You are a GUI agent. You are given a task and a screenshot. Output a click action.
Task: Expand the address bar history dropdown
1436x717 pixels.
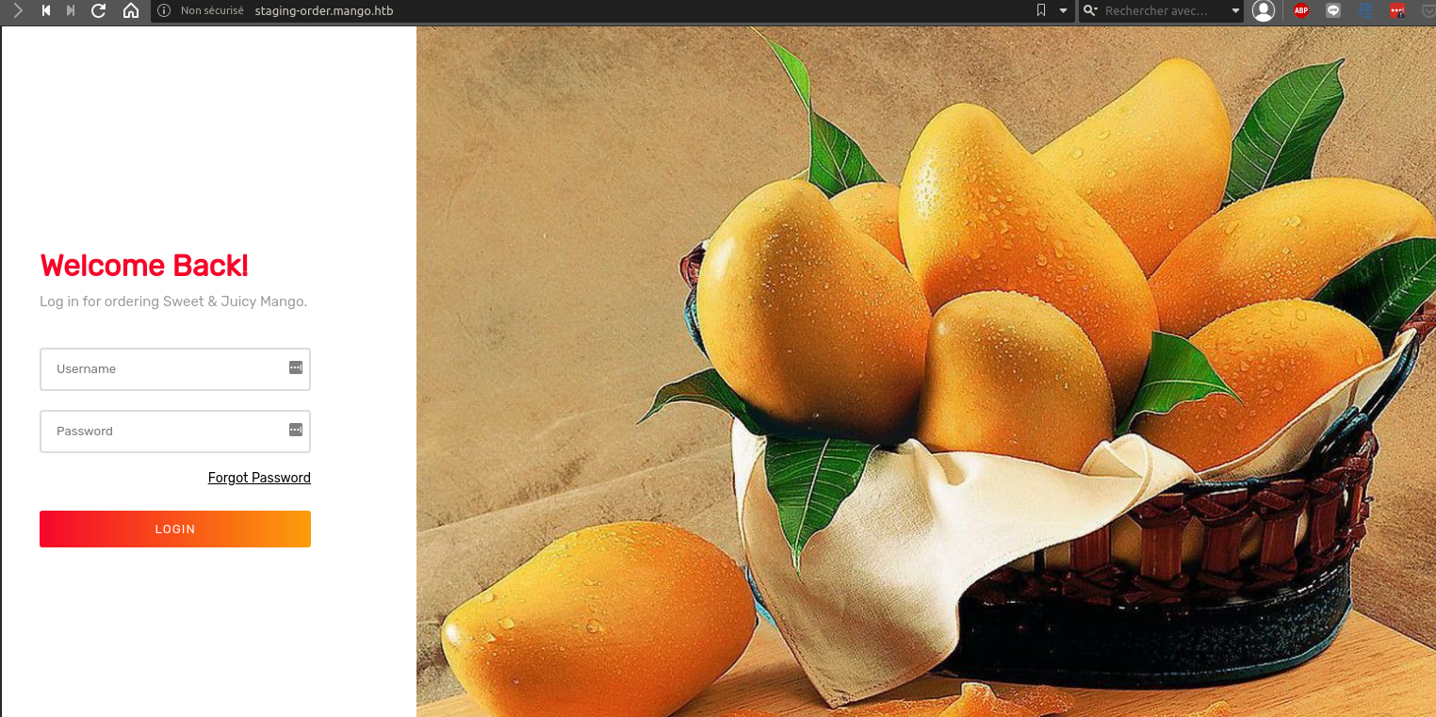point(1064,11)
